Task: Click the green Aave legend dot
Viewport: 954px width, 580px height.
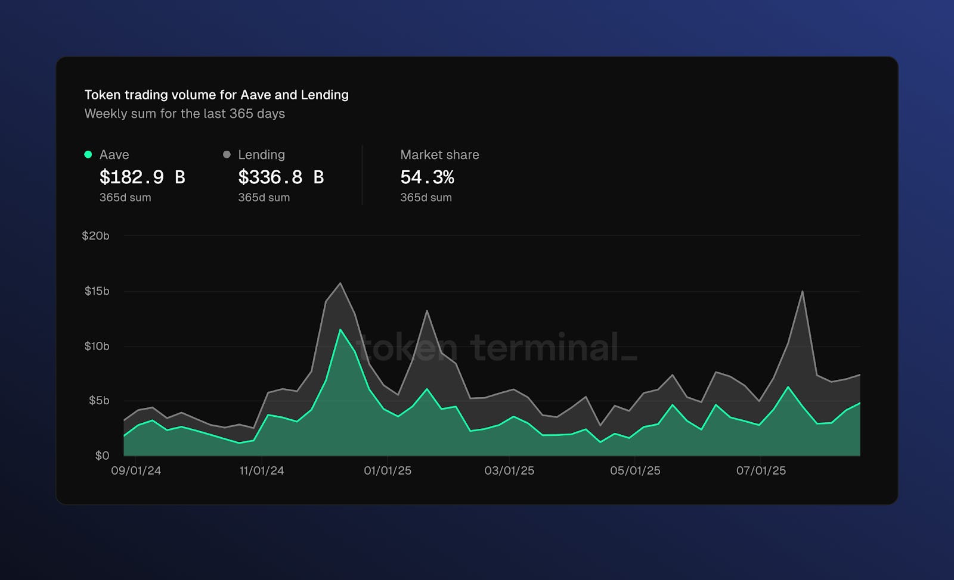Action: coord(88,155)
